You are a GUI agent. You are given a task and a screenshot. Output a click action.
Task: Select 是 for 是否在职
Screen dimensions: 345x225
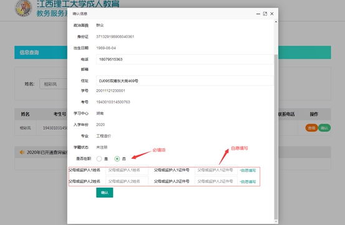99,159
